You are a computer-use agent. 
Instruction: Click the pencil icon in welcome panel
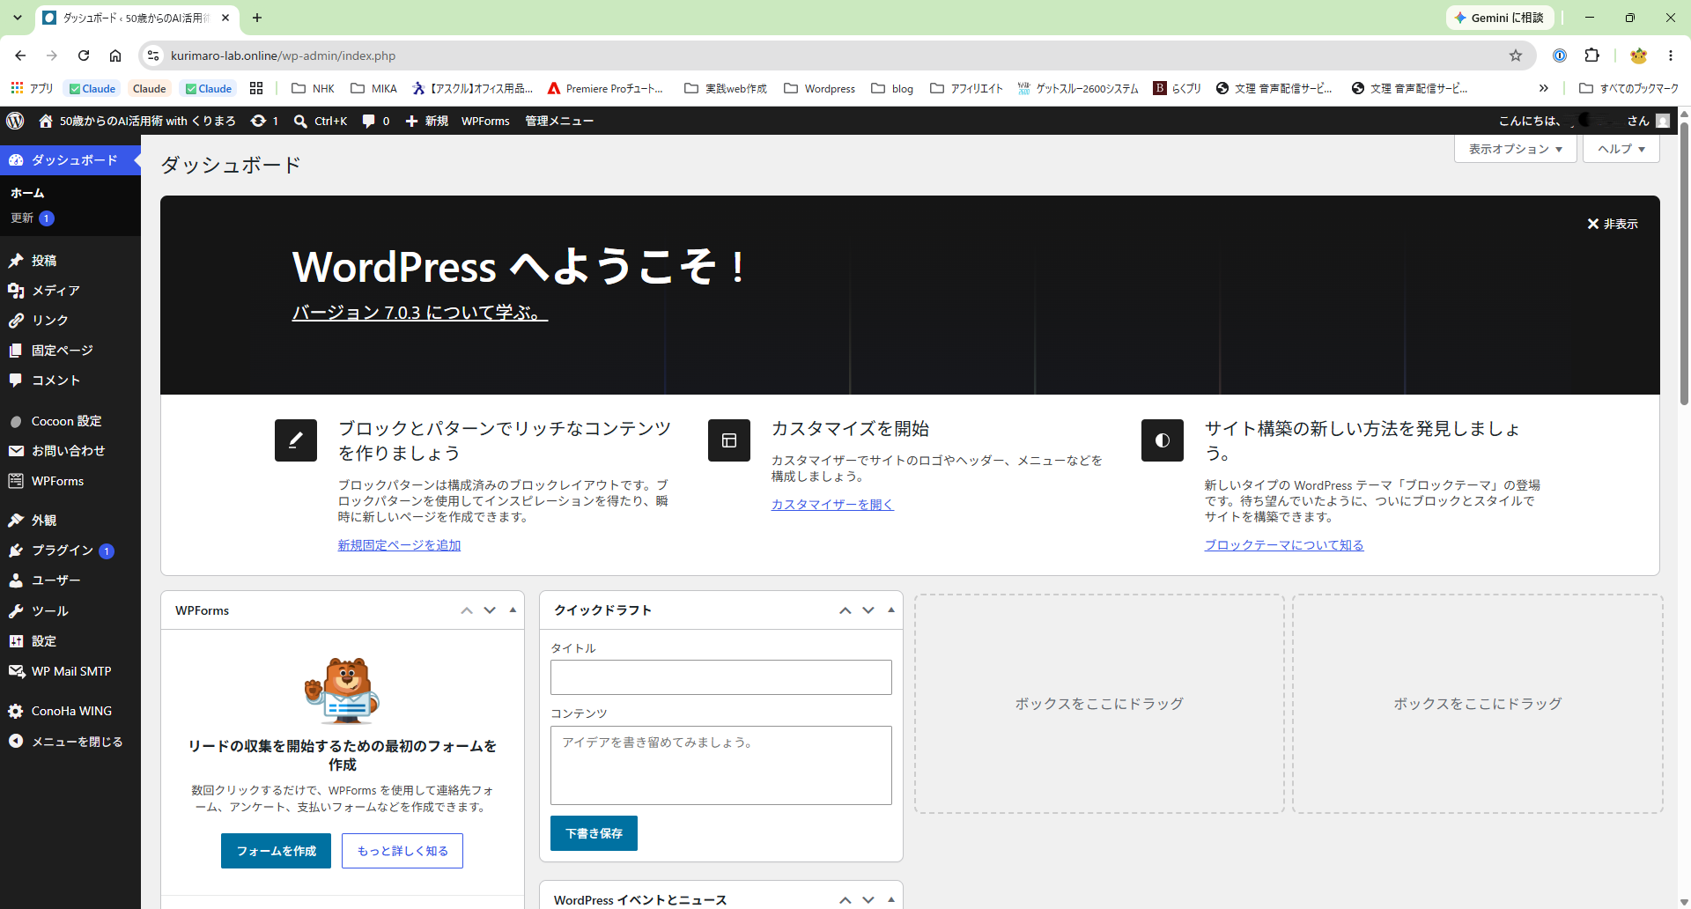[296, 440]
